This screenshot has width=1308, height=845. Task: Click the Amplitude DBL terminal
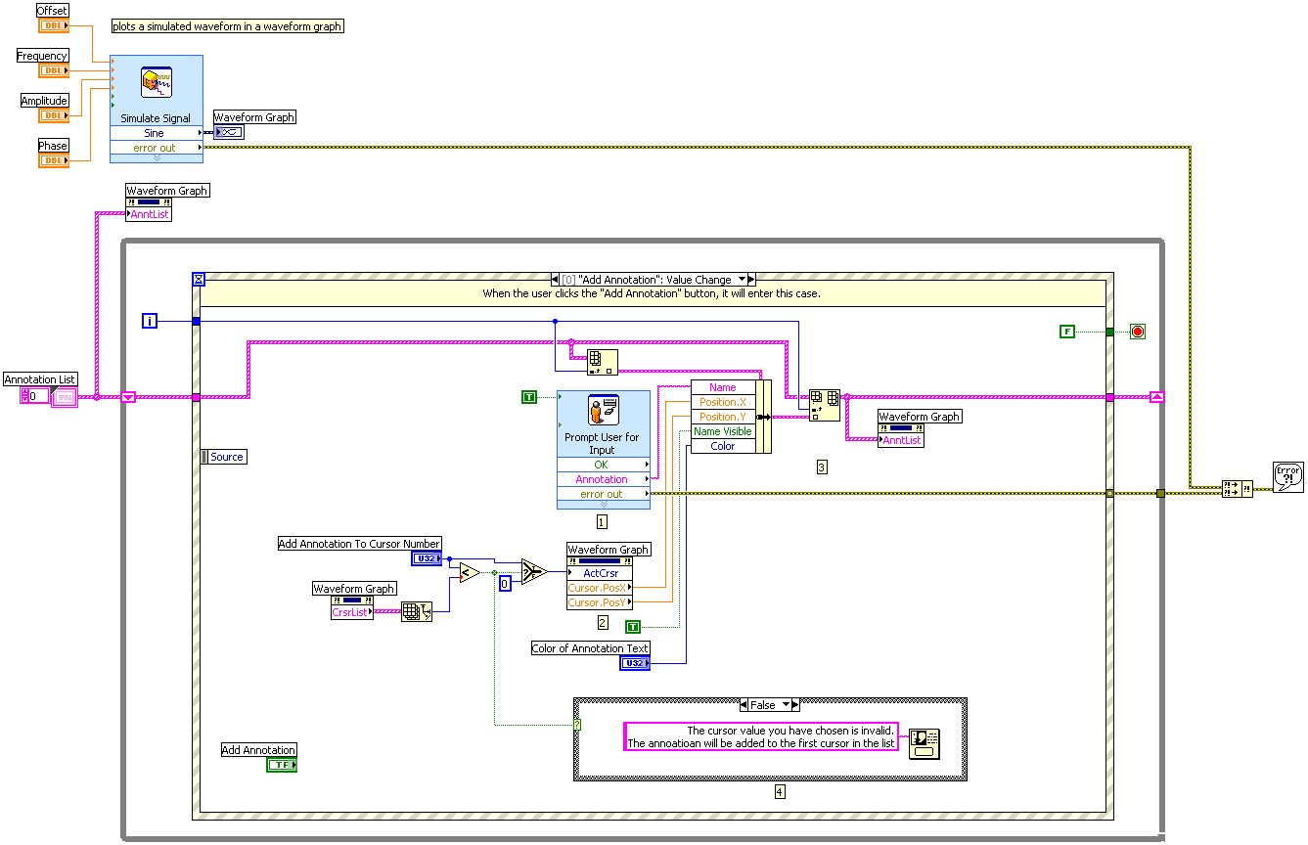click(54, 115)
